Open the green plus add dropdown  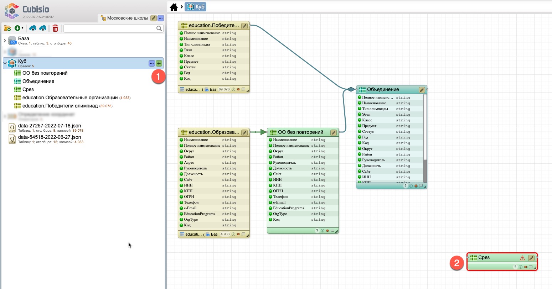point(19,28)
